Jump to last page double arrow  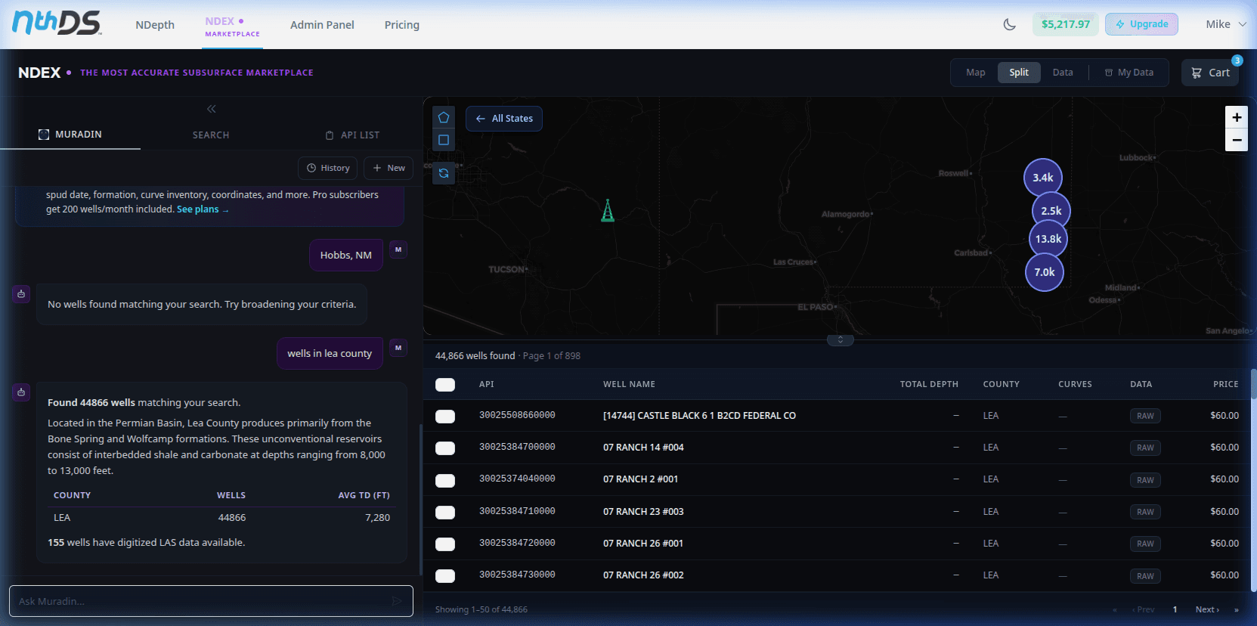click(1237, 609)
